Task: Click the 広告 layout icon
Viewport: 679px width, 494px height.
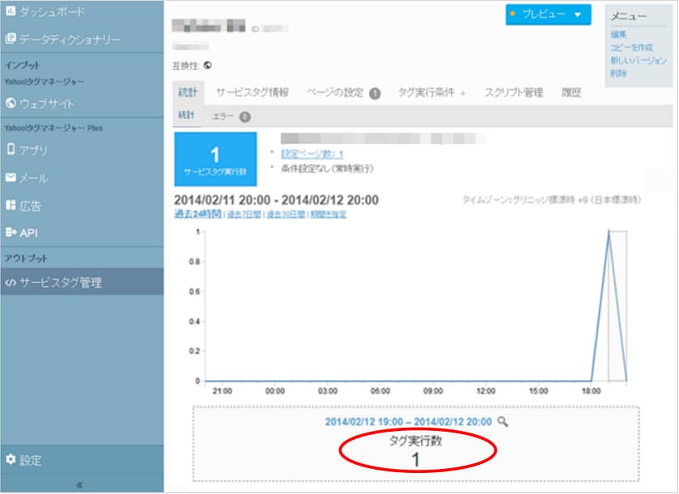Action: (x=11, y=205)
